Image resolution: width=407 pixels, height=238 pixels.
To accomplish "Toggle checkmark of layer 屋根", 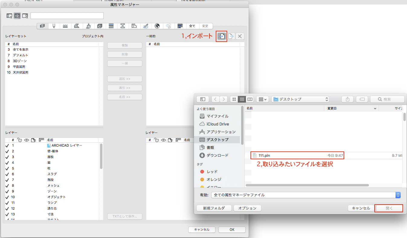I will [7, 157].
